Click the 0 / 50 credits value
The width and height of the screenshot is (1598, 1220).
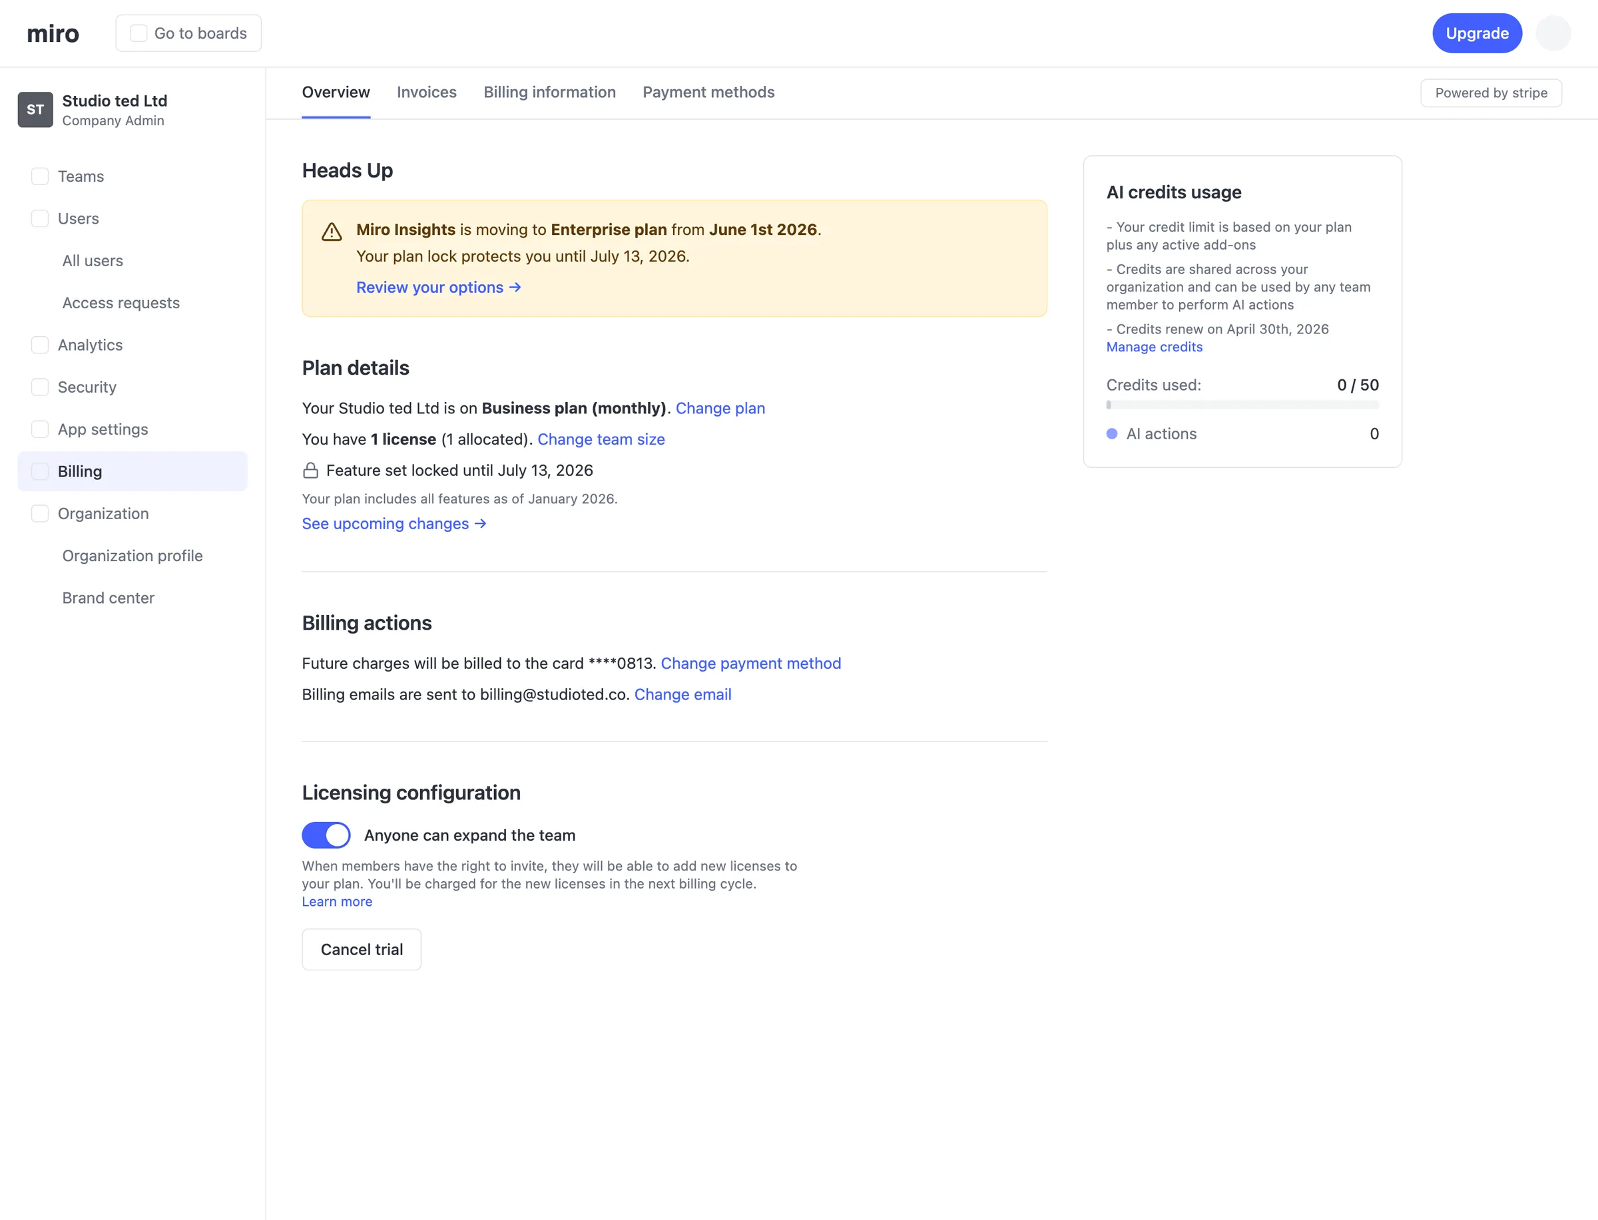pos(1358,385)
